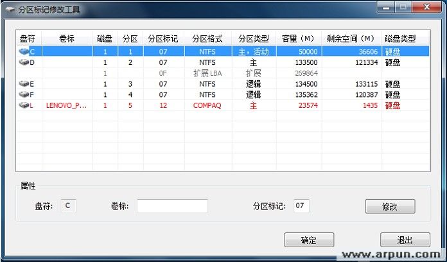Screen dimensions: 447x262
Task: Sort by the 分区类型 column header
Action: coord(254,39)
